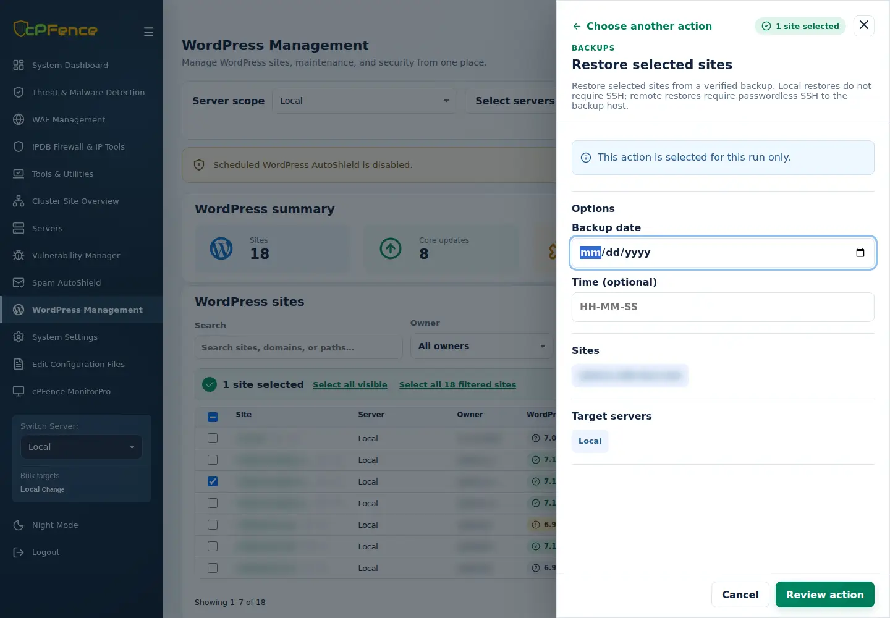Open the calendar picker in Backup date
The image size is (890, 618).
[860, 252]
